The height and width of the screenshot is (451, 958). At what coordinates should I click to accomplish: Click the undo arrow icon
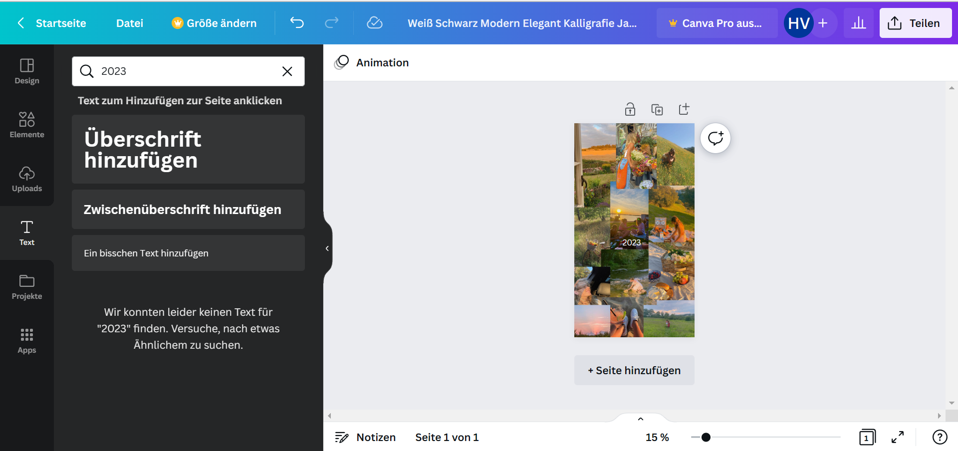[297, 23]
